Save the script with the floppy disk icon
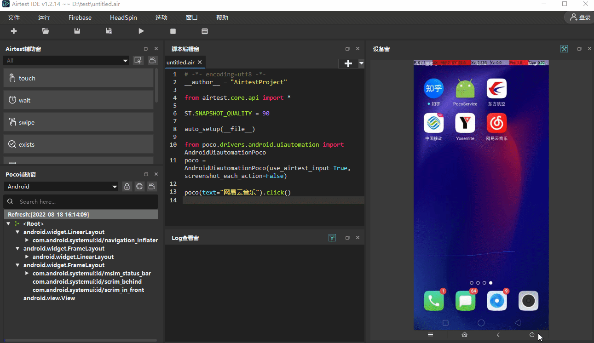 77,31
